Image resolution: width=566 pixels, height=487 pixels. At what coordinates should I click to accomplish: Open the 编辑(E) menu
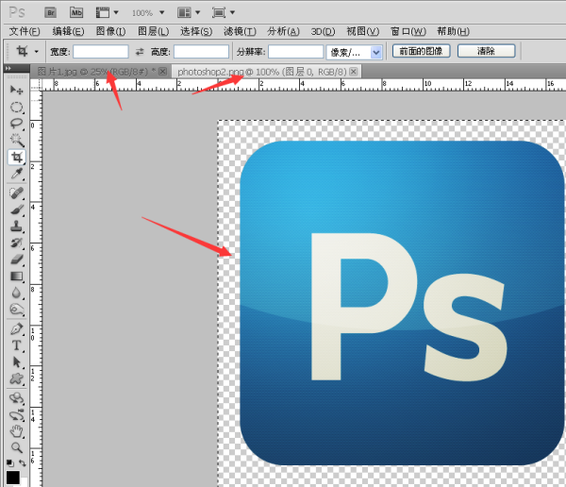(68, 31)
